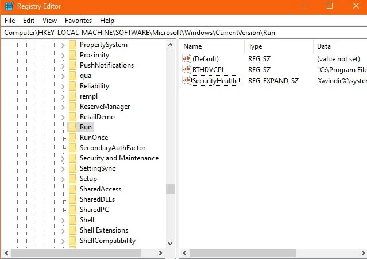Sort values by the Name column header

(x=212, y=46)
